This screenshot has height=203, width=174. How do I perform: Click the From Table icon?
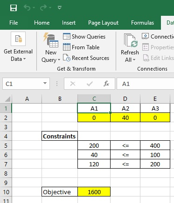coord(67,47)
